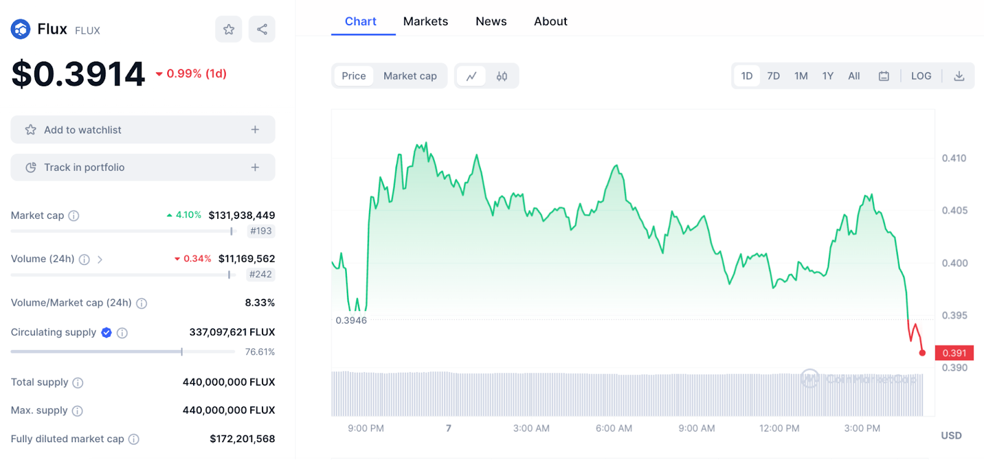Expand the Volume (24h) chevron

tap(100, 260)
